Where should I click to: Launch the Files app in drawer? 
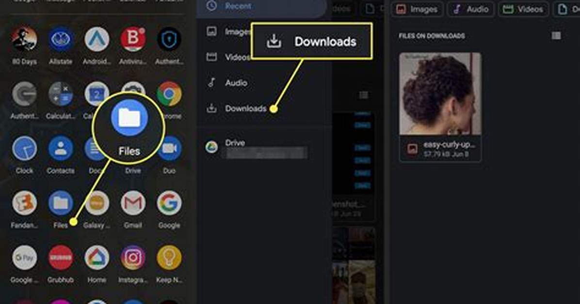(60, 203)
